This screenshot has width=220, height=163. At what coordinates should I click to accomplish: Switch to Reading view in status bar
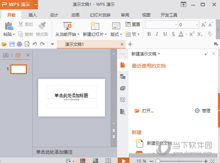(x=108, y=160)
